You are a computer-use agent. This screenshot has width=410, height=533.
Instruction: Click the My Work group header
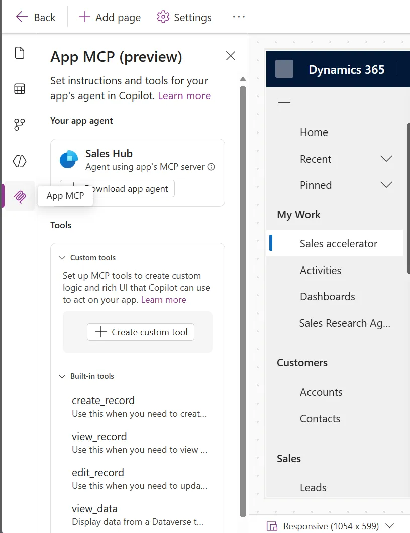click(298, 215)
